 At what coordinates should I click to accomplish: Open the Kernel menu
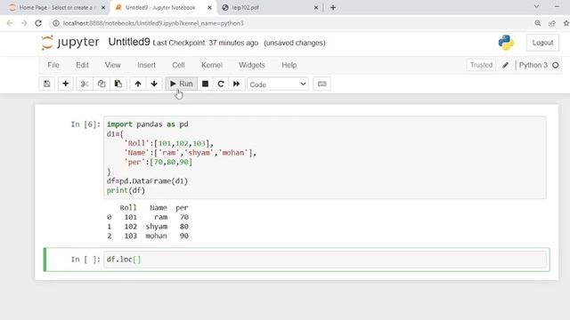pyautogui.click(x=212, y=65)
